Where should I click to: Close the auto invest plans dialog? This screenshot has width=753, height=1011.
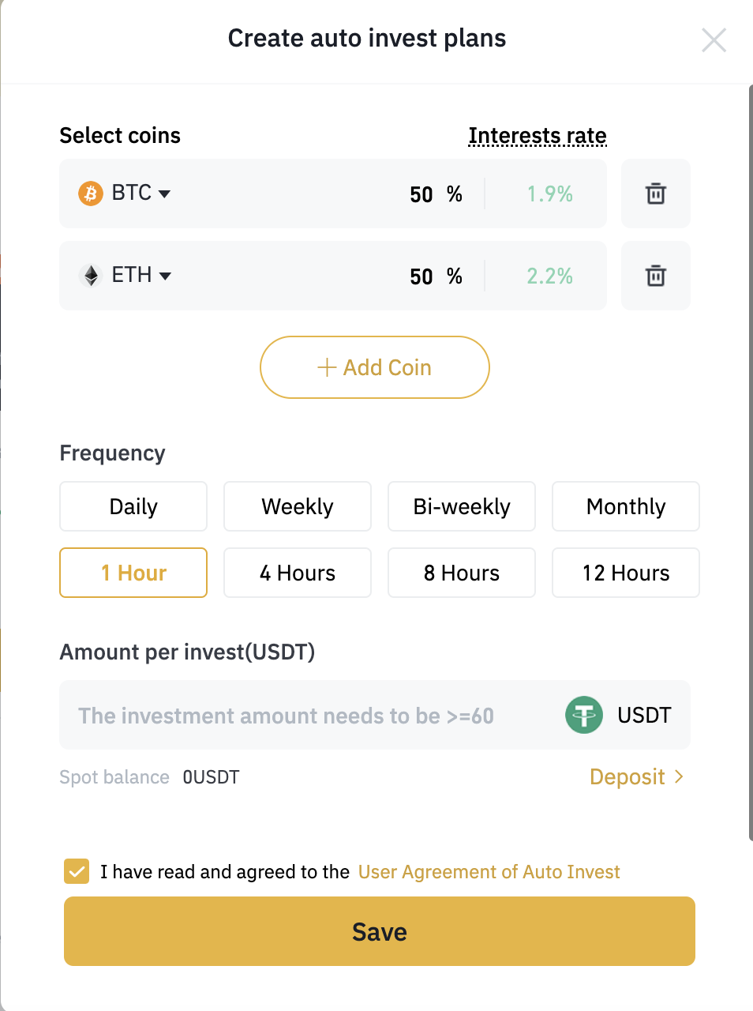714,39
